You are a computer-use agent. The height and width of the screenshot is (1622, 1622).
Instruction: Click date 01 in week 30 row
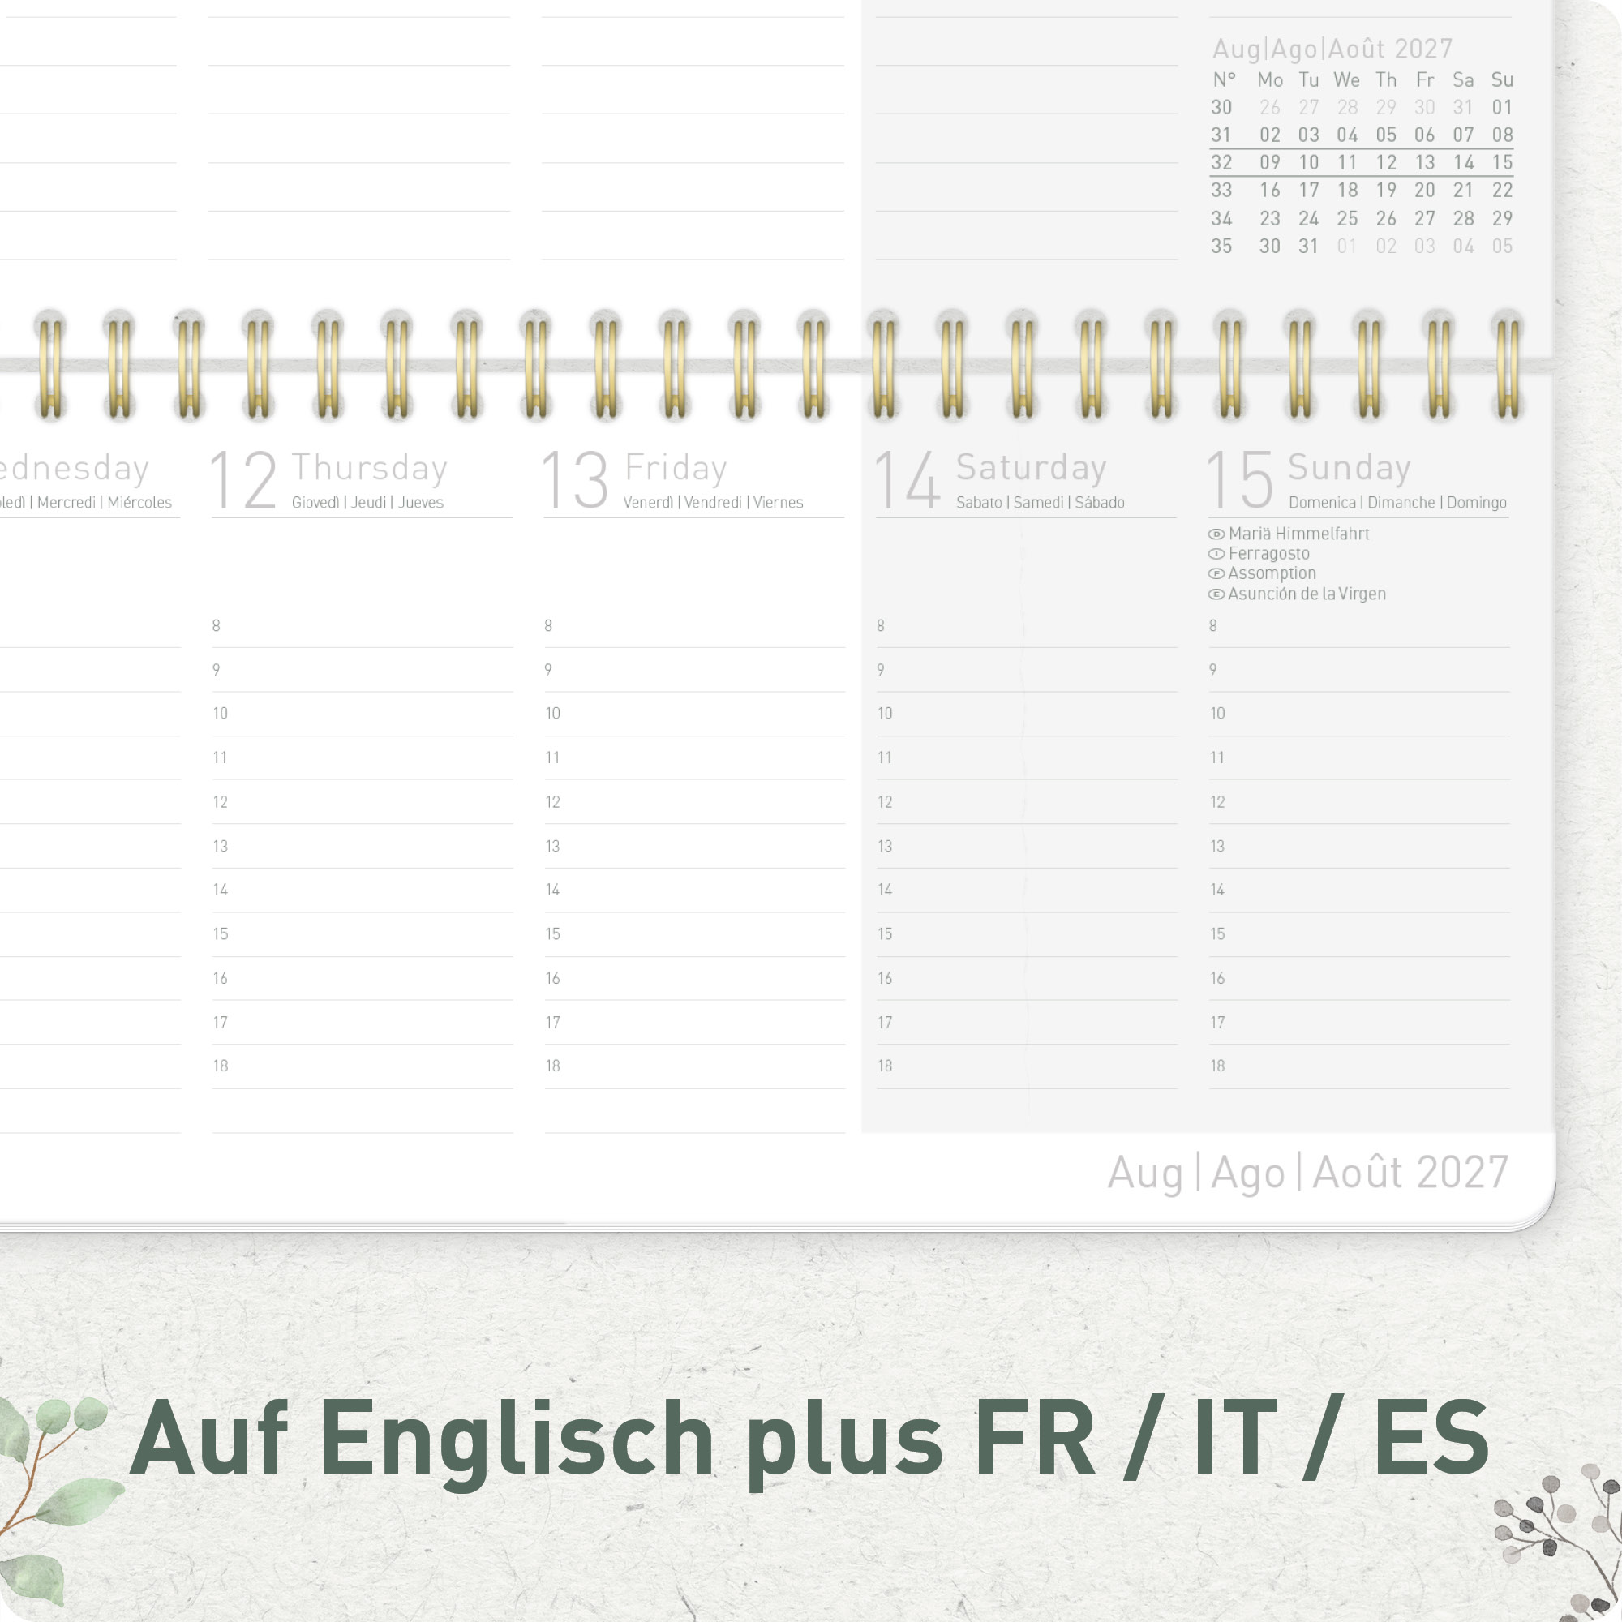(1502, 108)
